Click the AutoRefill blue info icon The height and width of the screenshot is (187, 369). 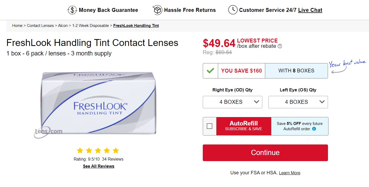click(x=314, y=129)
